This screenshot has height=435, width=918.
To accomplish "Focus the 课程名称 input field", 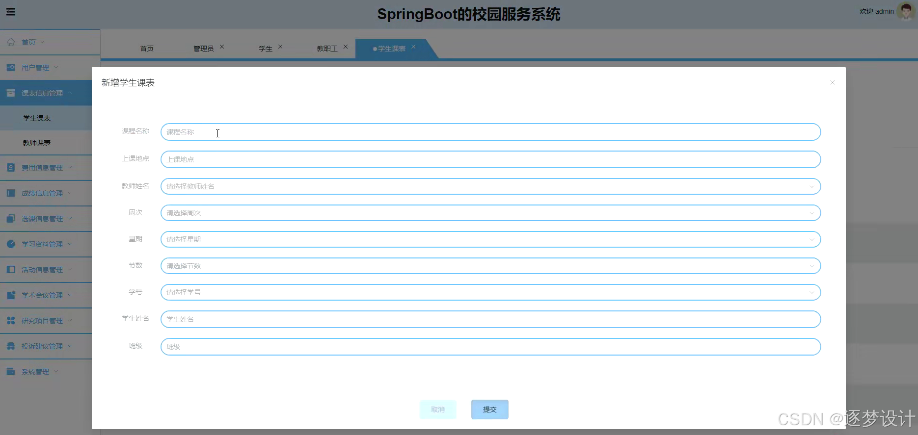I will coord(491,132).
